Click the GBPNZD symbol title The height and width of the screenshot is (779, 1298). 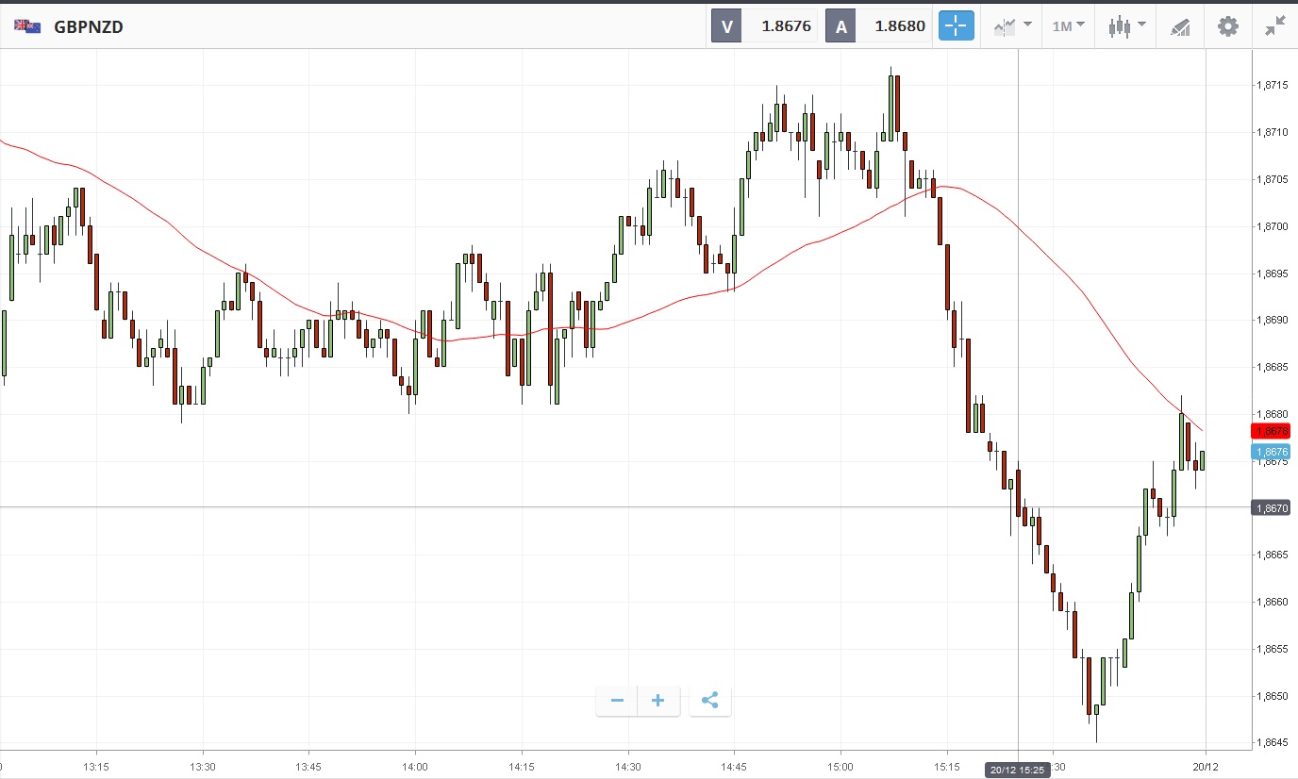click(89, 26)
